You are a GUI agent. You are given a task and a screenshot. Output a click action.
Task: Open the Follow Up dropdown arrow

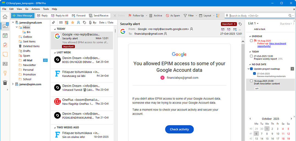click(x=147, y=16)
